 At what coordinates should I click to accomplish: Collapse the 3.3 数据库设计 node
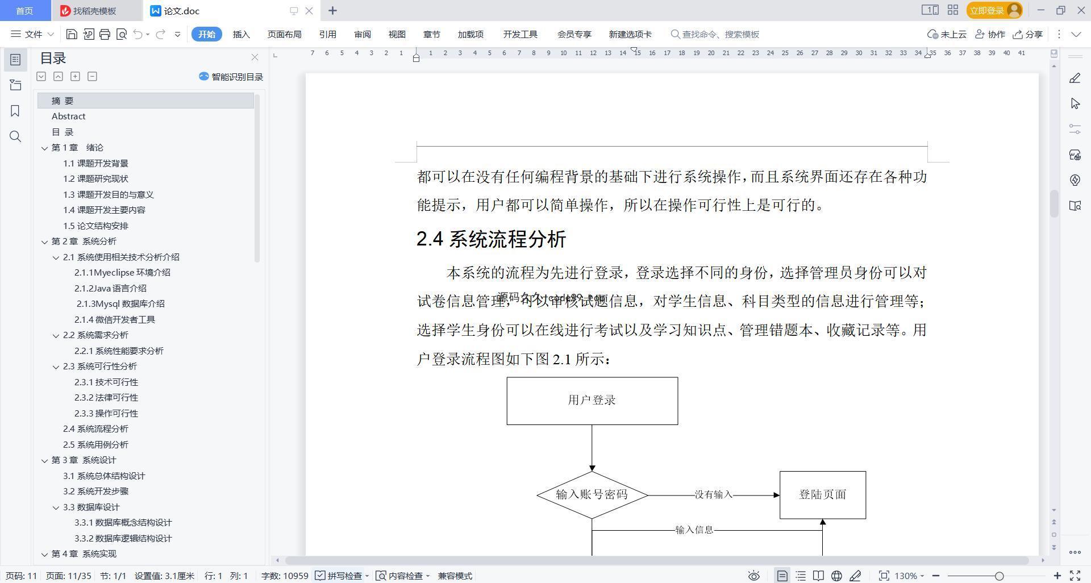(56, 507)
